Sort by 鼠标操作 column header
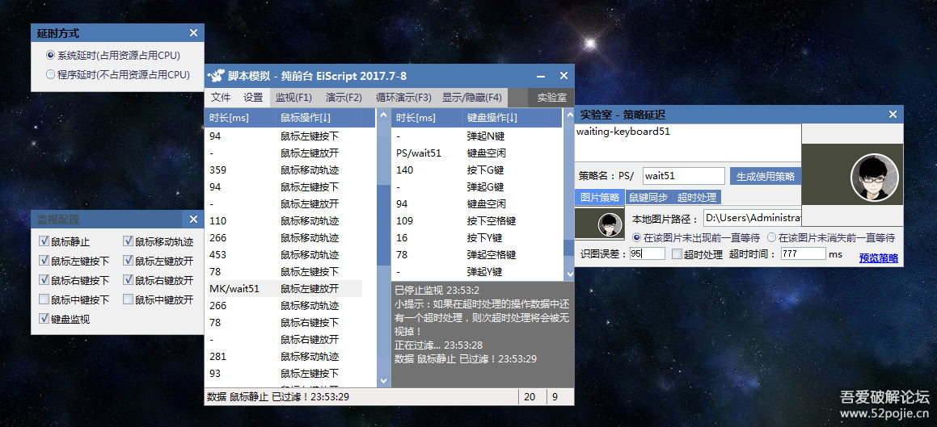Screen dimensions: 937x427 point(306,118)
